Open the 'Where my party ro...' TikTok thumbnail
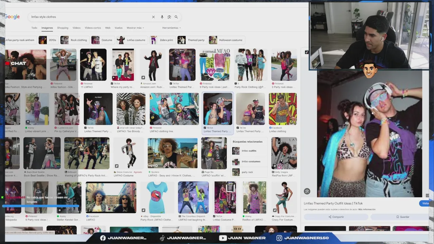This screenshot has width=434, height=244. pyautogui.click(x=123, y=65)
